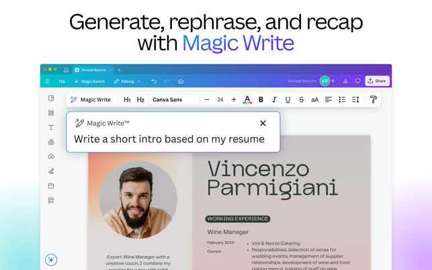
Task: Click the font size value 24
Action: point(220,99)
